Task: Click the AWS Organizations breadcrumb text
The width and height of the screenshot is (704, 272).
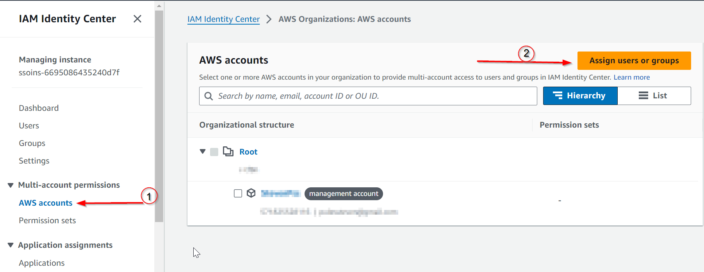Action: (x=345, y=19)
